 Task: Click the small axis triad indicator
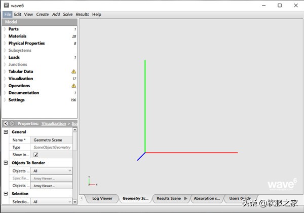pos(93,181)
